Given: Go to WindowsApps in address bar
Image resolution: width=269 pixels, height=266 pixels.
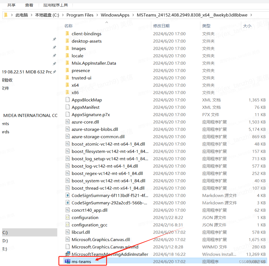Looking at the screenshot, I should click(115, 15).
